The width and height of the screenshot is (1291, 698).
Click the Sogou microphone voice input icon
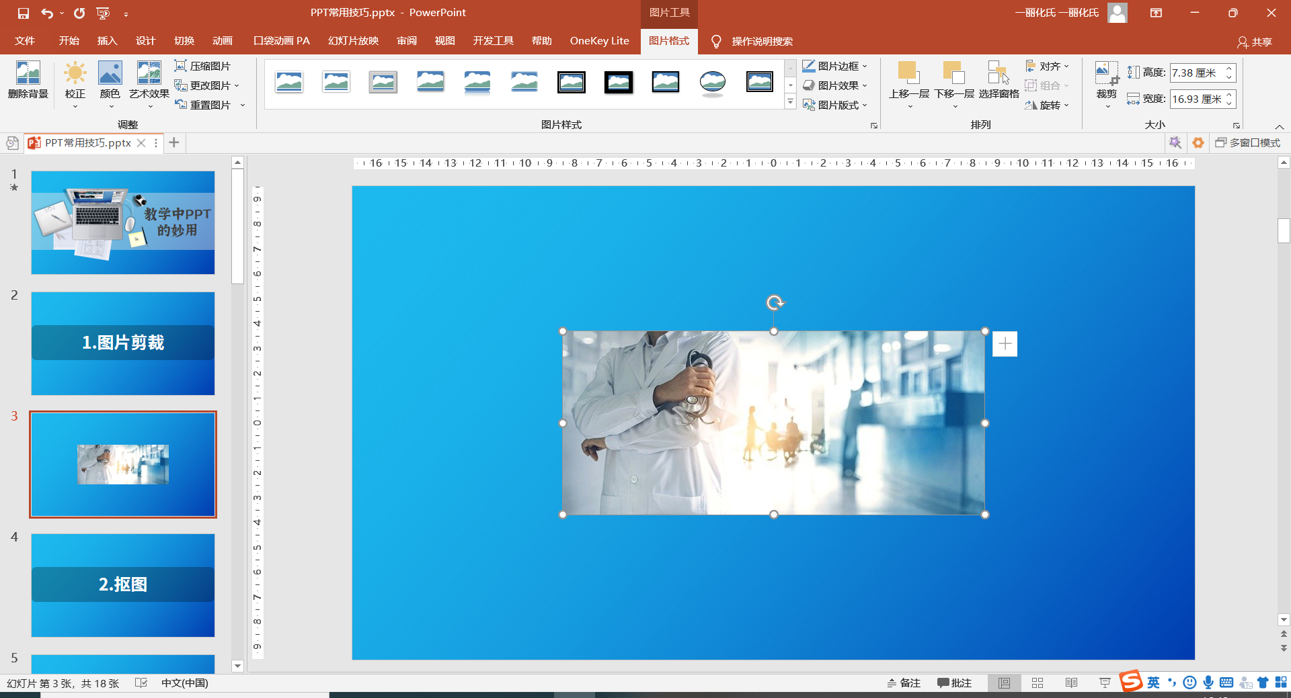1208,683
